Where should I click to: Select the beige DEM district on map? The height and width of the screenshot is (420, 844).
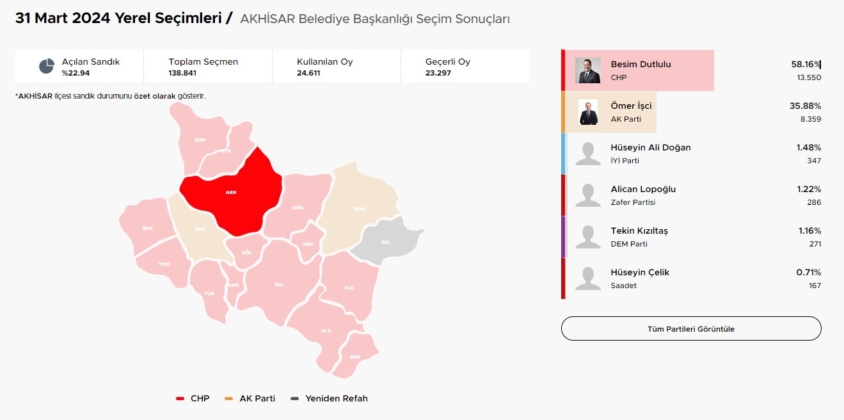358,208
